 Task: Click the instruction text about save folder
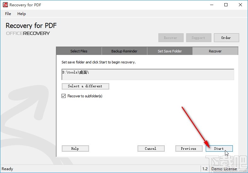[98, 62]
